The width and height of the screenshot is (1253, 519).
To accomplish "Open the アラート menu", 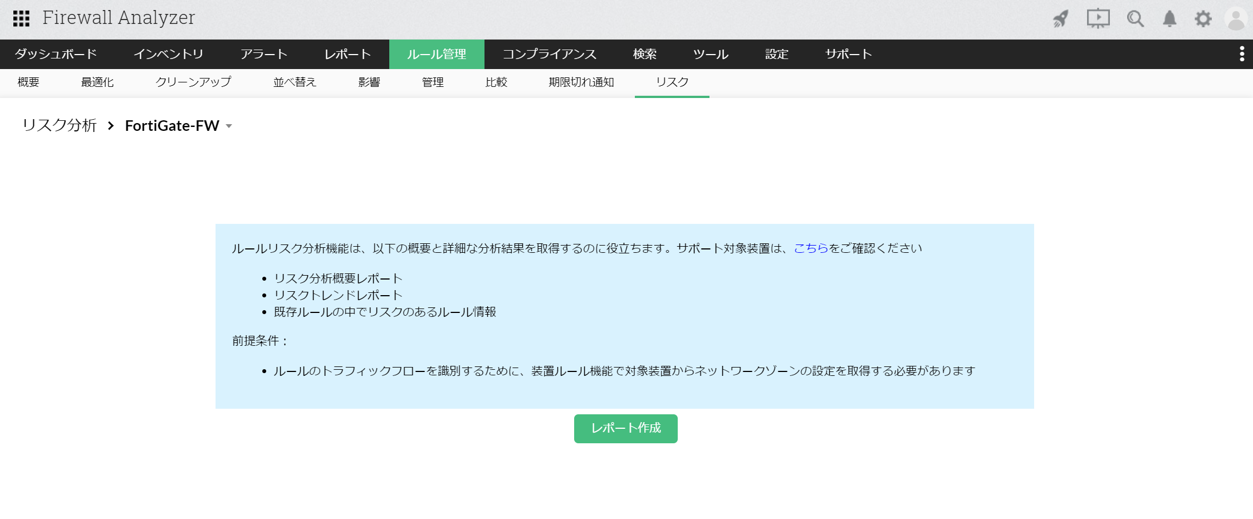I will (264, 54).
